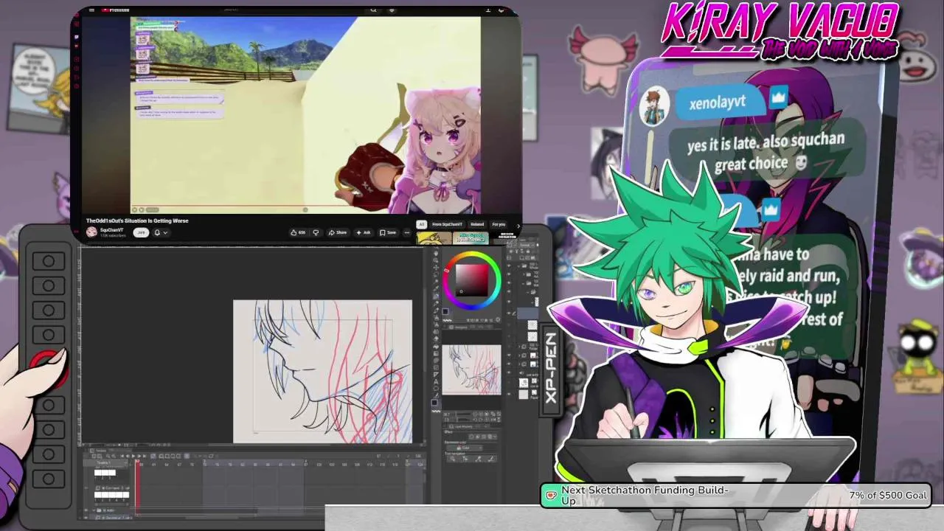Viewport: 944px width, 531px height.
Task: Go to last frame in timeline
Action: point(145,456)
